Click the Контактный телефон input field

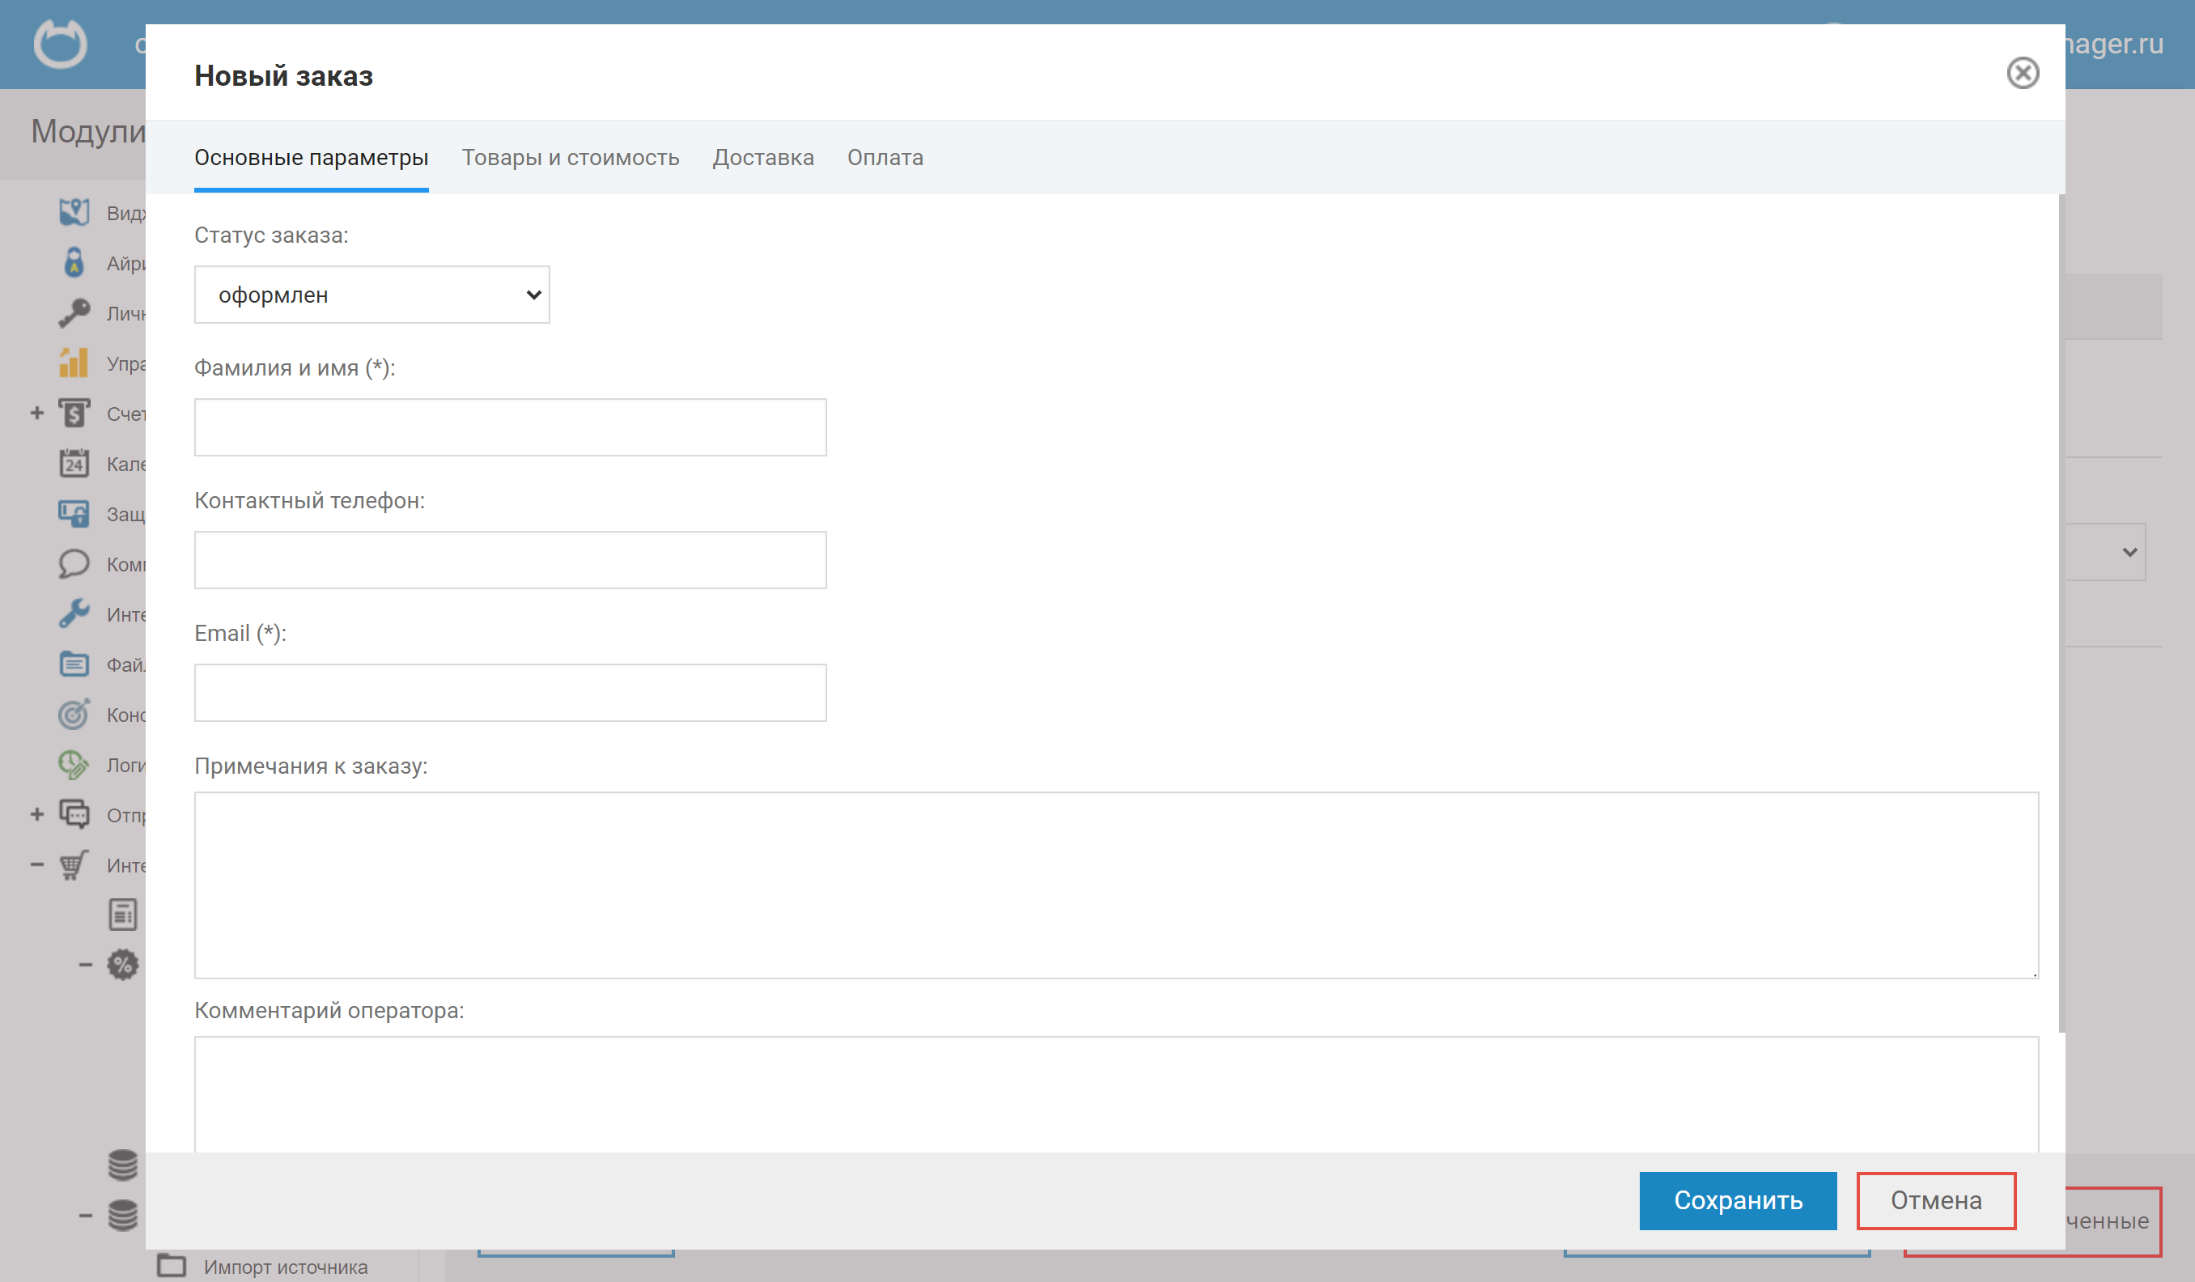pyautogui.click(x=509, y=558)
